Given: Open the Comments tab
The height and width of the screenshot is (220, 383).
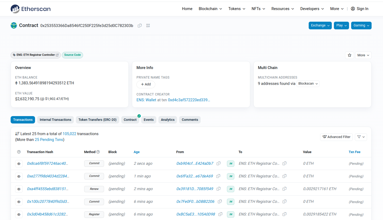Looking at the screenshot, I should click(190, 120).
